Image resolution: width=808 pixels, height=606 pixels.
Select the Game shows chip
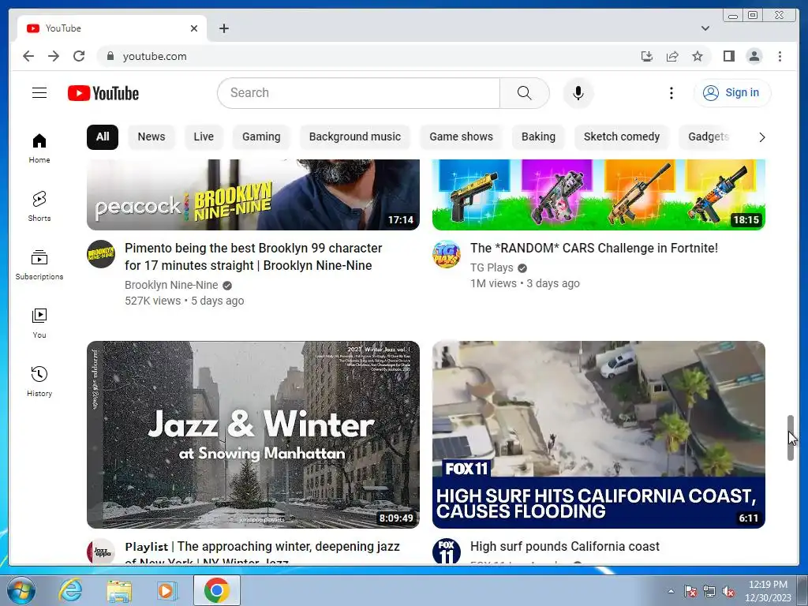click(461, 137)
